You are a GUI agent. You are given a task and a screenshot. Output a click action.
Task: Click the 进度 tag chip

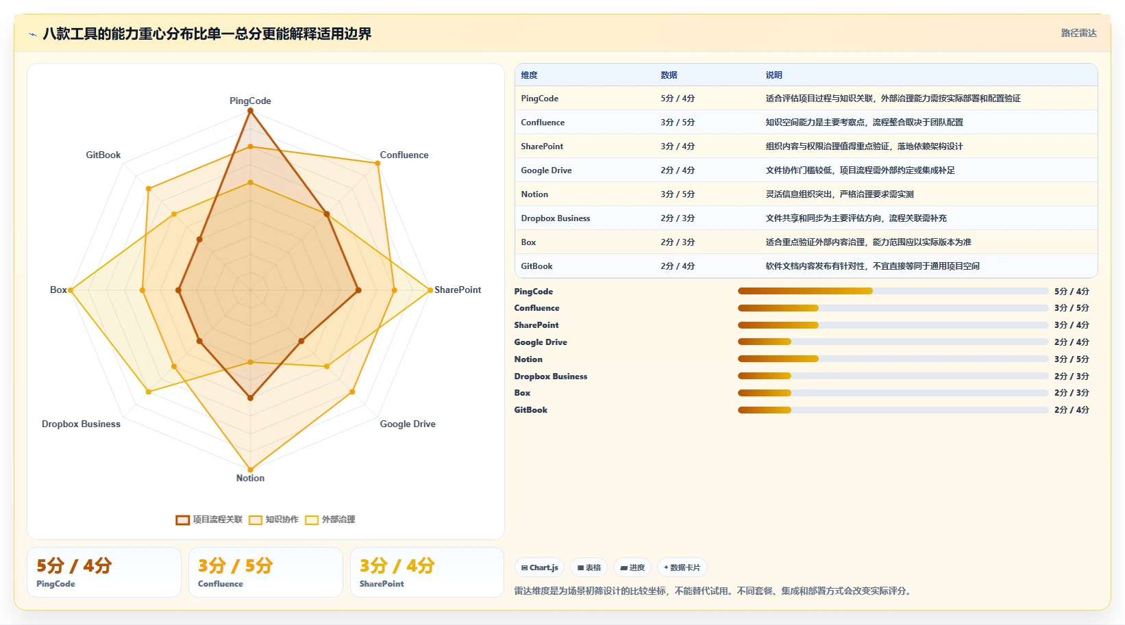tap(632, 567)
